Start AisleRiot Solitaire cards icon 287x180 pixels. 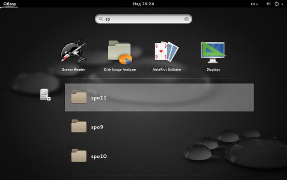(x=167, y=51)
